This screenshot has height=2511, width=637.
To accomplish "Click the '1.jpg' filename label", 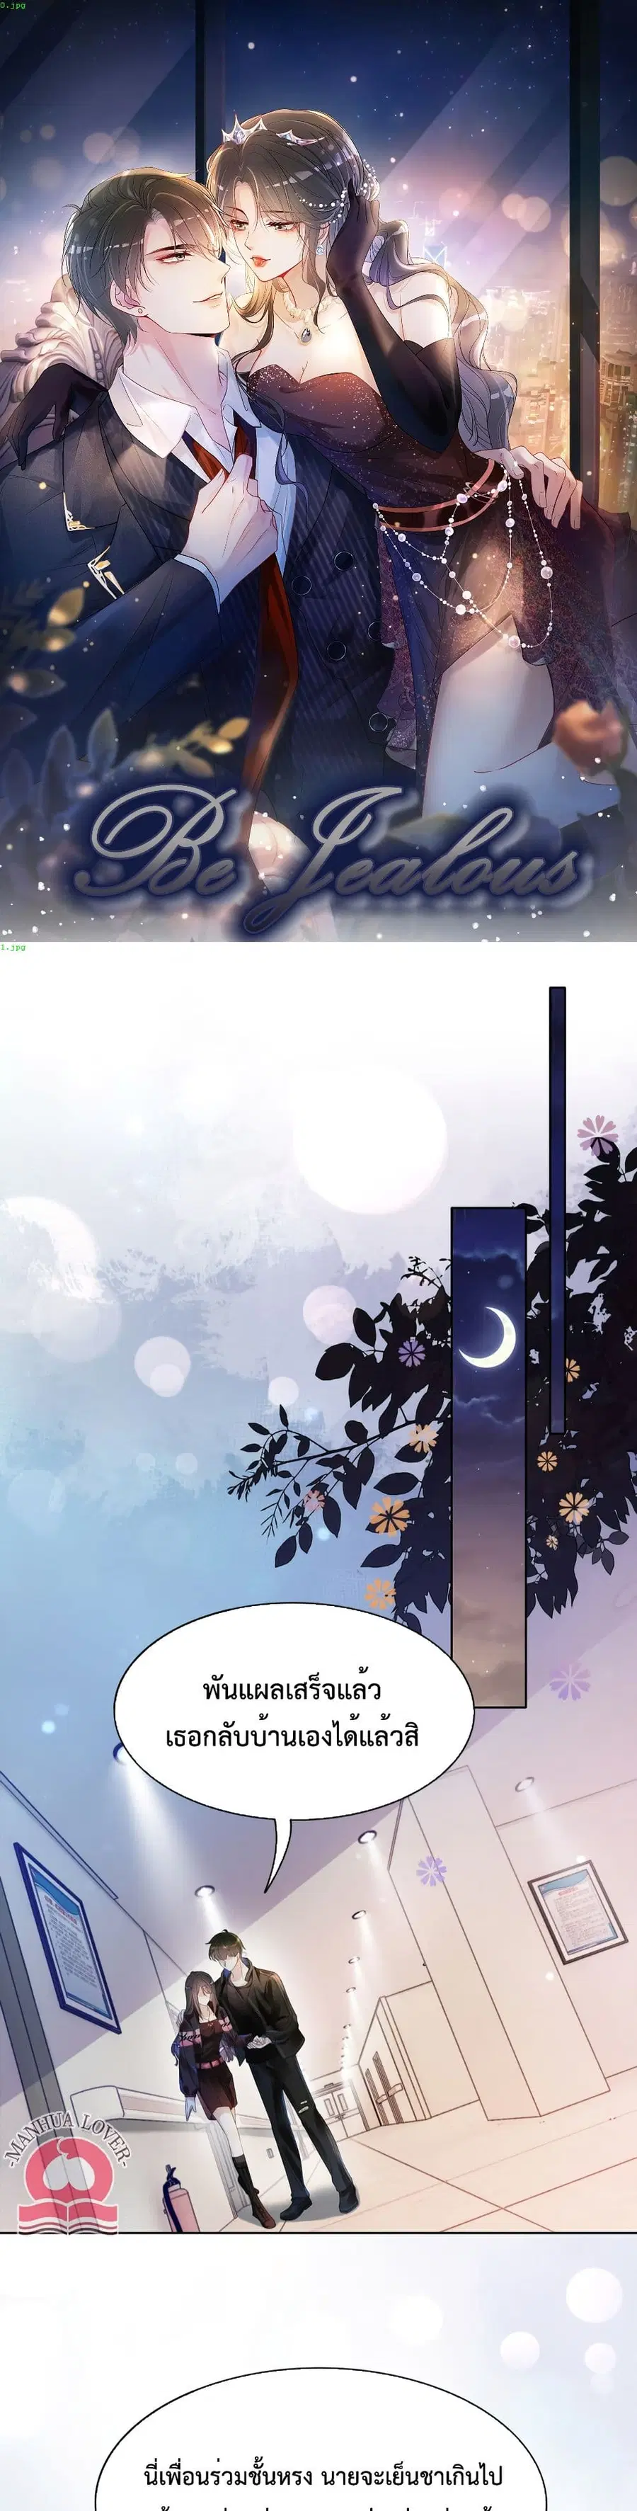I will tap(13, 947).
